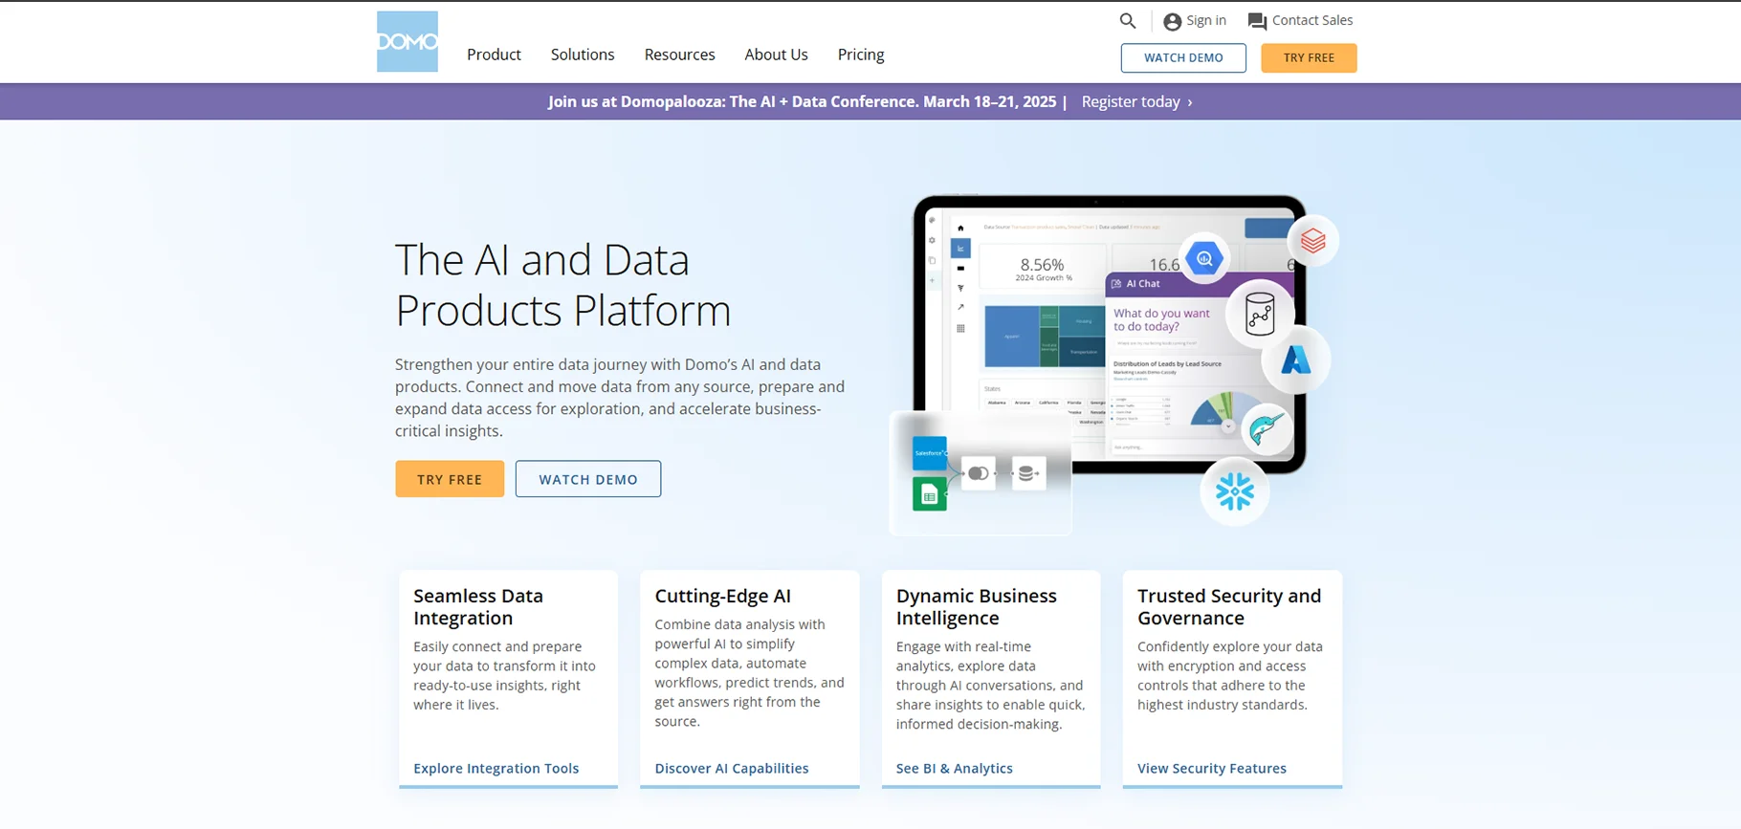The height and width of the screenshot is (829, 1741).
Task: Open Discover AI Capabilities link
Action: pyautogui.click(x=732, y=768)
